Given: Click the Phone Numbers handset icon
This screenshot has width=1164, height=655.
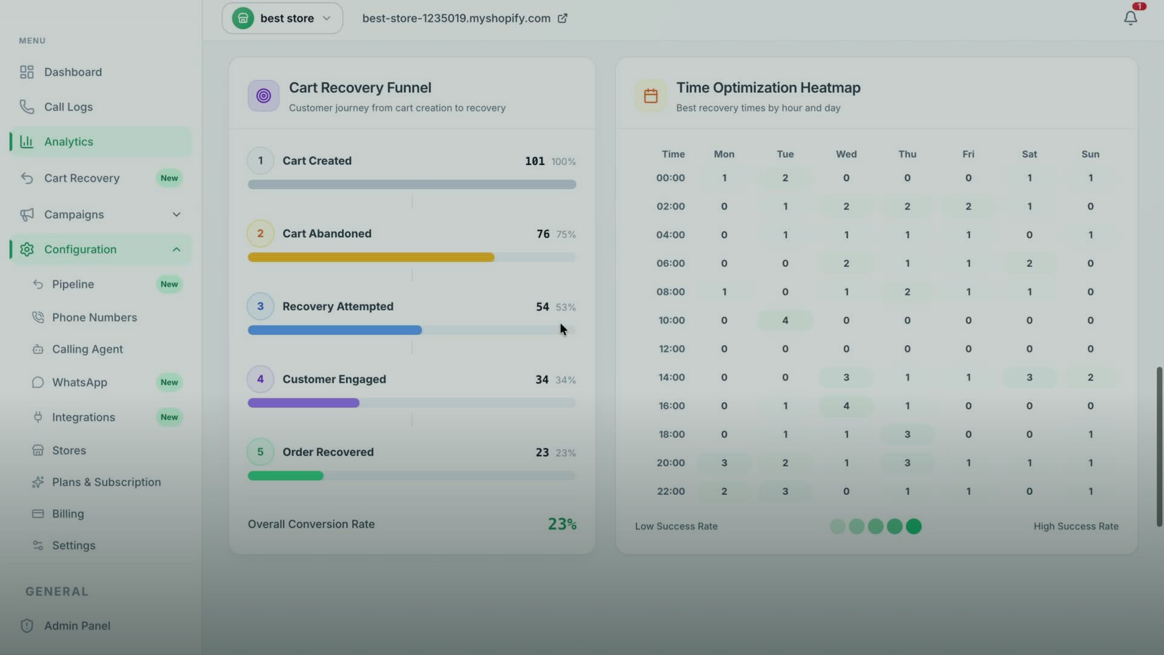Looking at the screenshot, I should point(38,317).
